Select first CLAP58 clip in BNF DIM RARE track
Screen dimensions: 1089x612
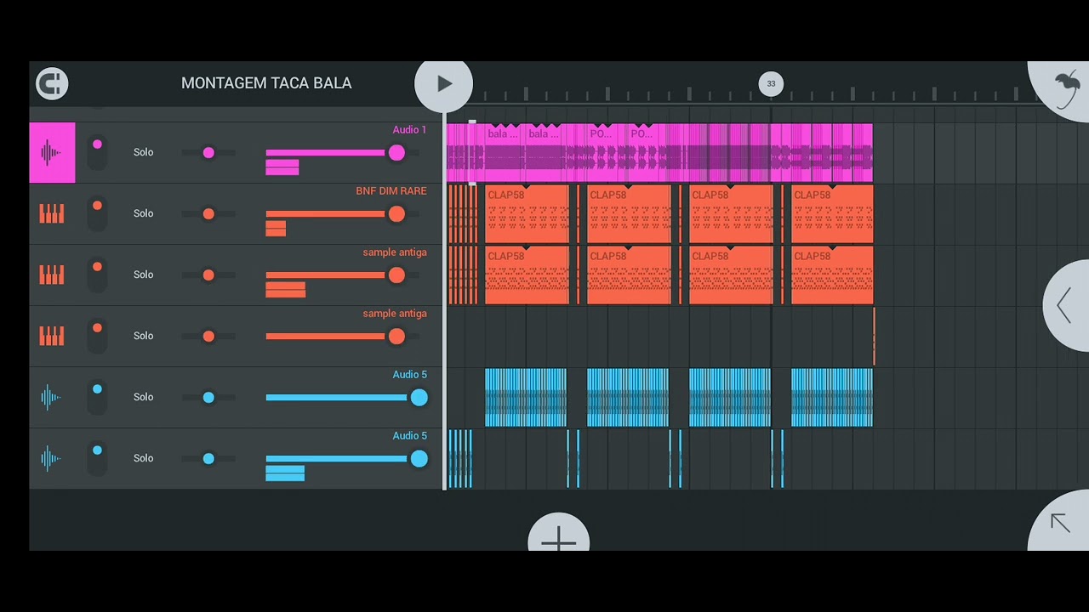tap(527, 214)
